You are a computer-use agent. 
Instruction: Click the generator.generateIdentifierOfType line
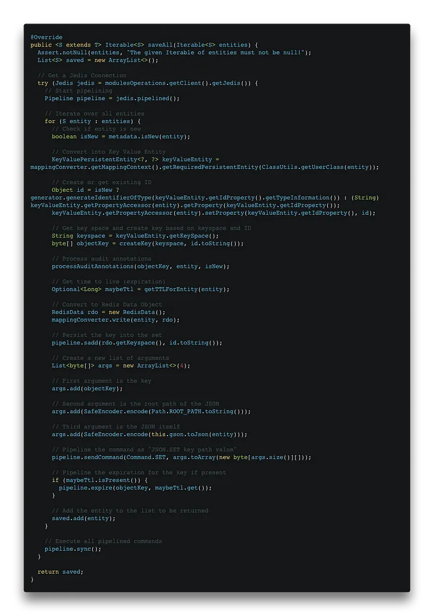(x=205, y=198)
